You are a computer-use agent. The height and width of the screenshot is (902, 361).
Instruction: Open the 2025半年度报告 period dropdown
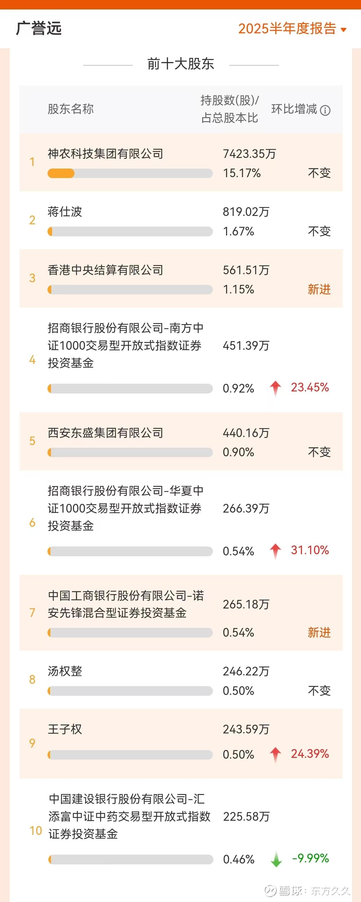(292, 29)
